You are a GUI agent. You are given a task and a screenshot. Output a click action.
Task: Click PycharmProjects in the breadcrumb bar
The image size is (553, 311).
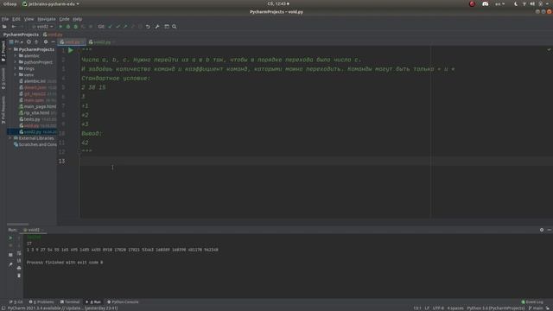(x=21, y=35)
